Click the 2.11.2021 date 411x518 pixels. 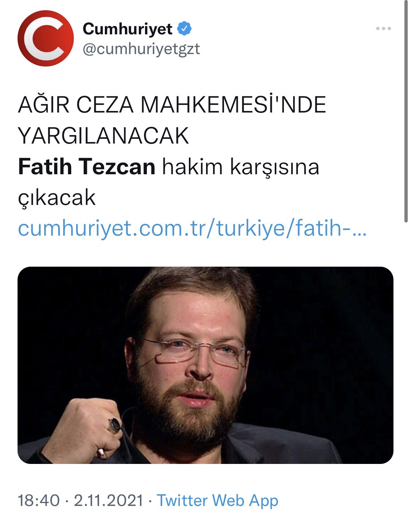coord(109,500)
